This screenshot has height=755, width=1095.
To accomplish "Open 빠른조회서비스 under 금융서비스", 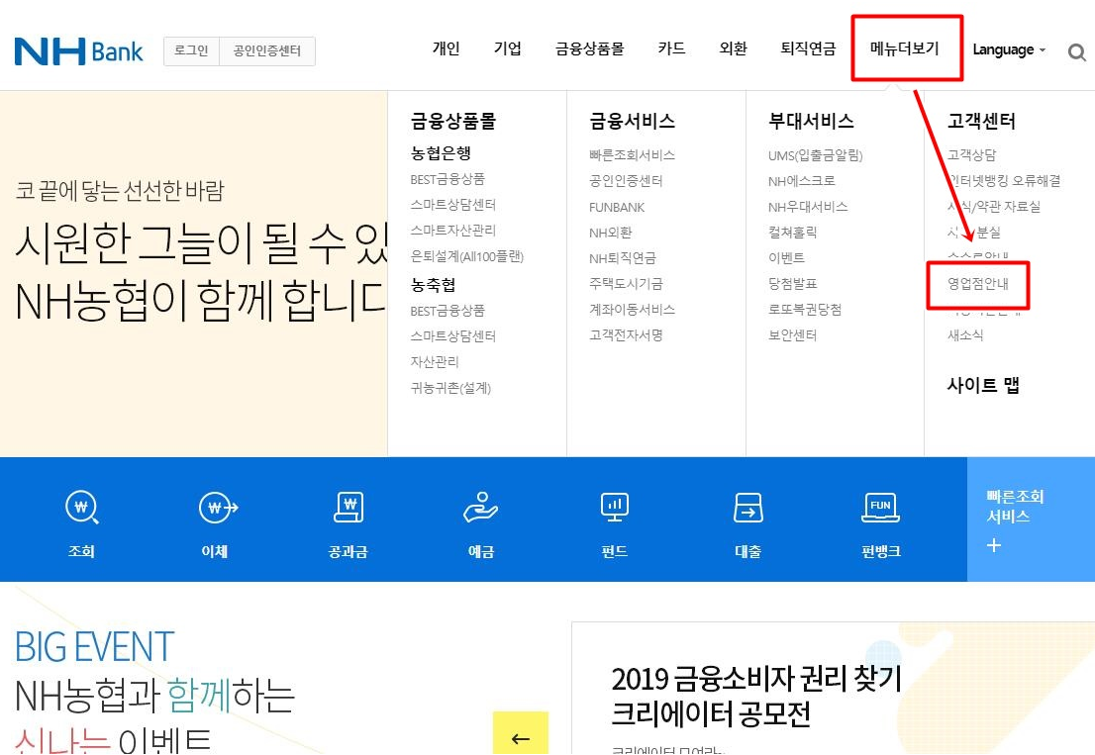I will click(632, 155).
